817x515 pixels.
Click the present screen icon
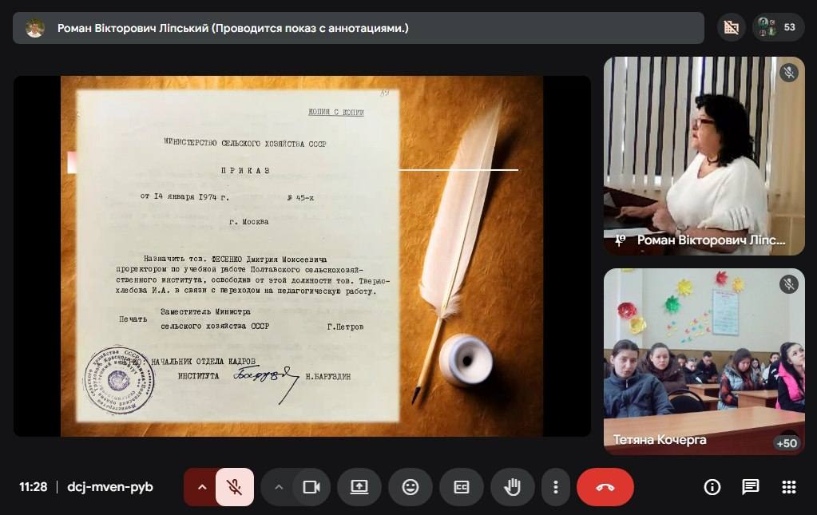pos(359,487)
